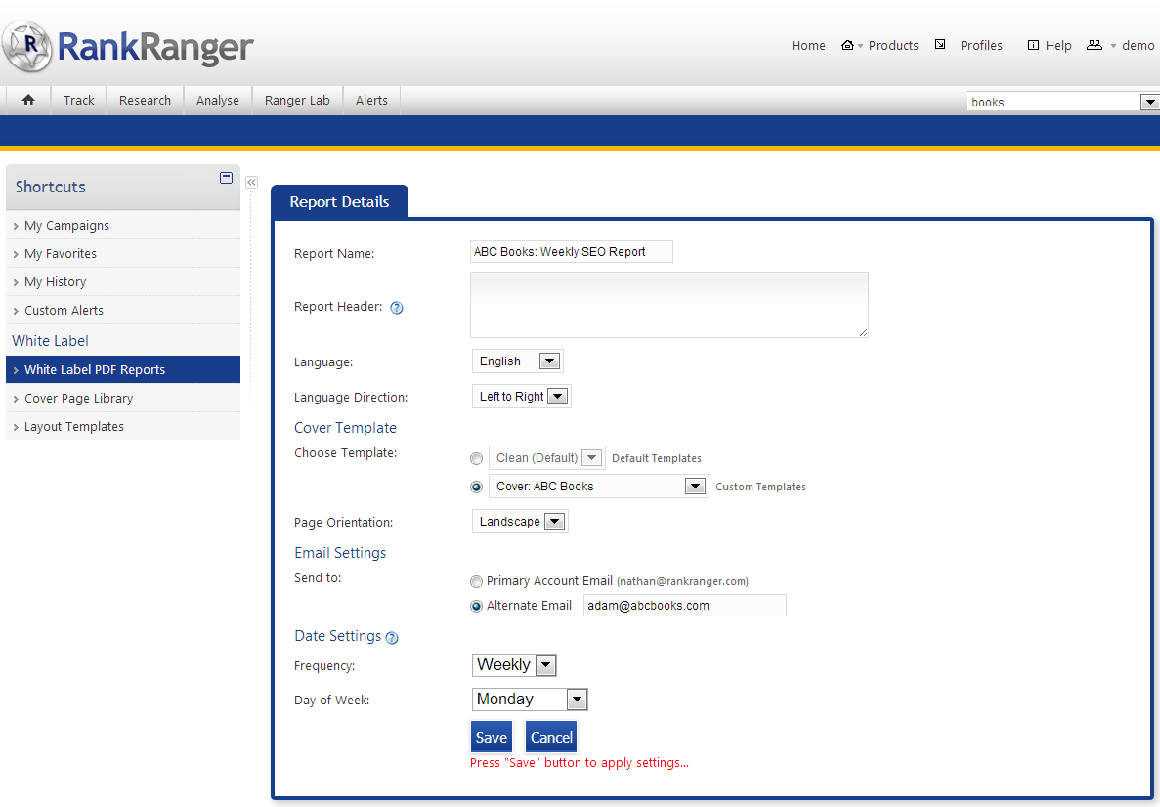Image resolution: width=1160 pixels, height=807 pixels.
Task: Open the books campaign dropdown
Action: 1063,102
